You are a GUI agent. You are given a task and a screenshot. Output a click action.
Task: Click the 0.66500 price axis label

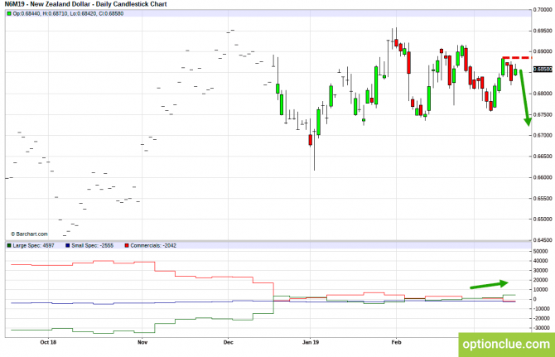click(543, 157)
